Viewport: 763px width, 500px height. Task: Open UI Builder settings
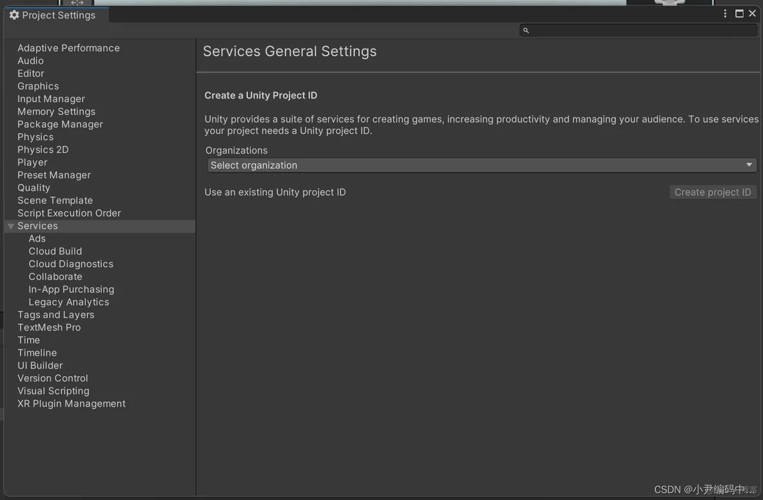[40, 365]
